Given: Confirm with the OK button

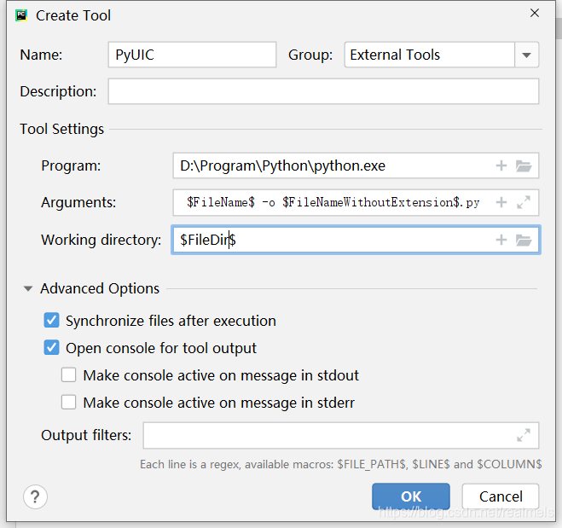Looking at the screenshot, I should click(411, 496).
